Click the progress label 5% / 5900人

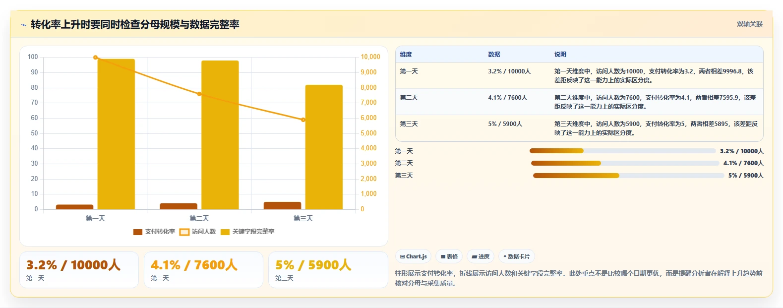746,176
